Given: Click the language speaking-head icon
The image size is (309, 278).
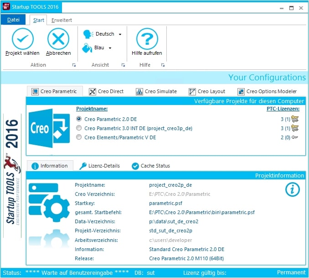Looking at the screenshot, I should click(88, 34).
